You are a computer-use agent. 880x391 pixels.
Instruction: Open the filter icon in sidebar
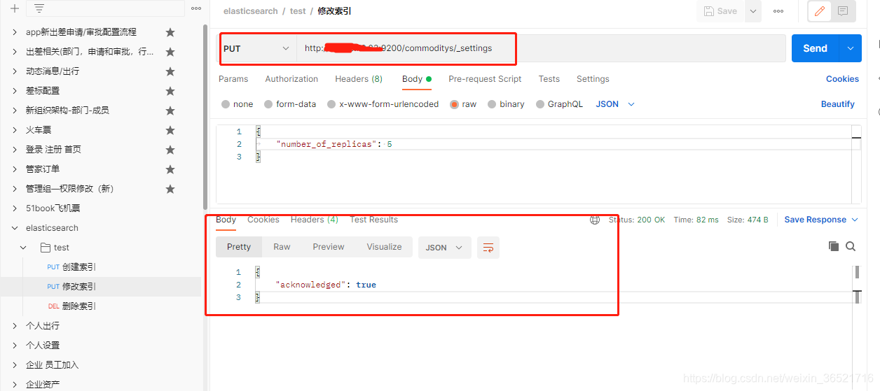tap(39, 9)
